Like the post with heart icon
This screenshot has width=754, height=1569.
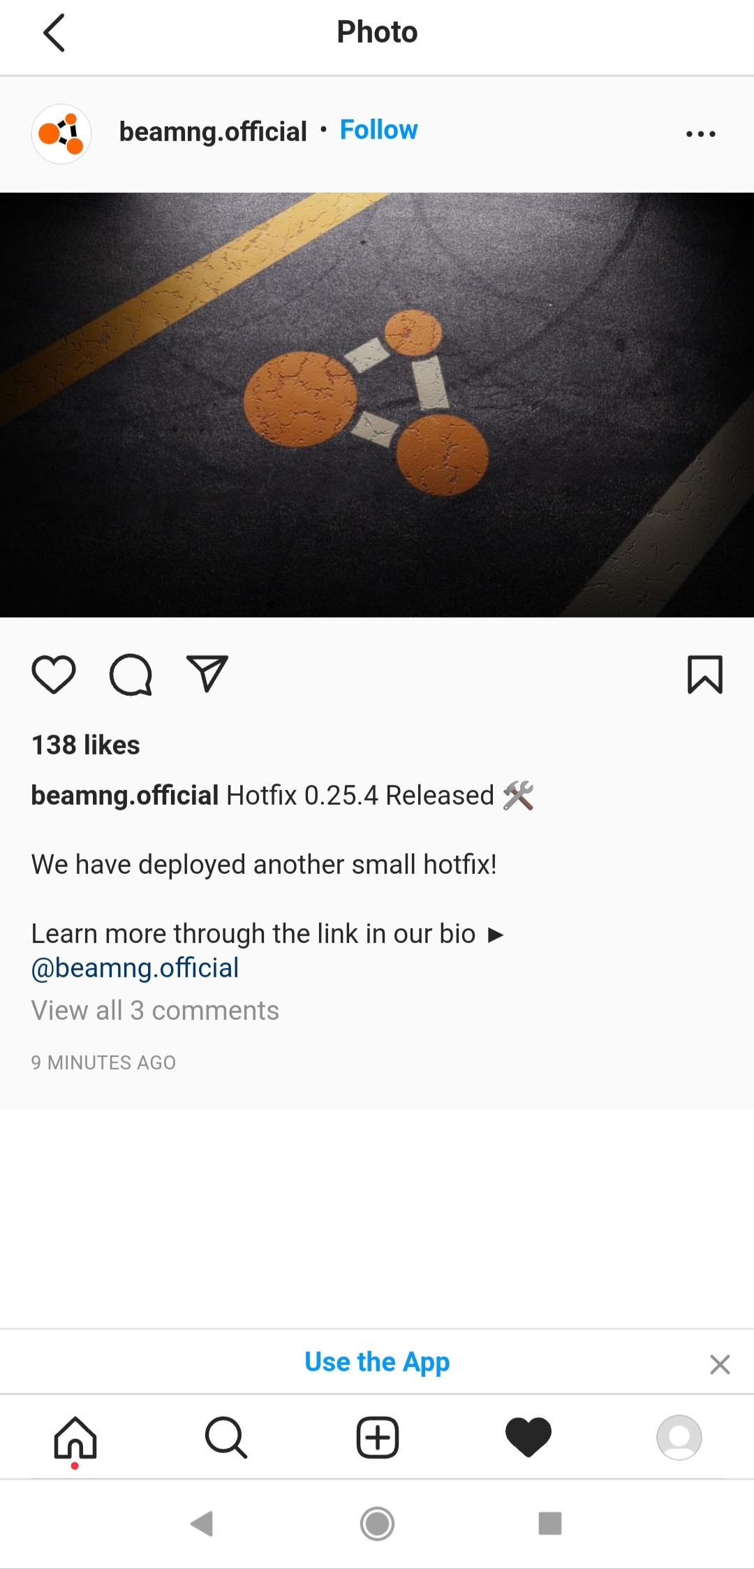[54, 675]
